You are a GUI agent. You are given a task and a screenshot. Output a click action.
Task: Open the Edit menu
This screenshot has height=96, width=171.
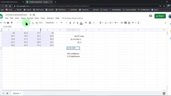click(x=11, y=18)
